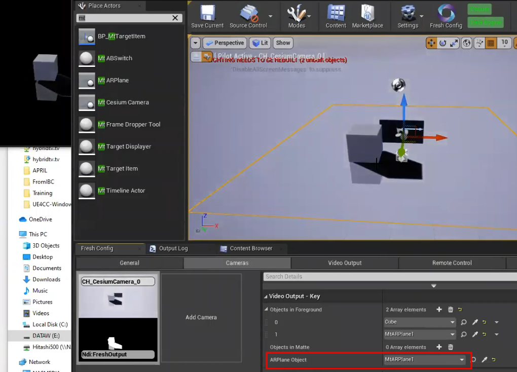This screenshot has width=517, height=372.
Task: Pick ARPlane Object with eyedropper
Action: tap(484, 360)
